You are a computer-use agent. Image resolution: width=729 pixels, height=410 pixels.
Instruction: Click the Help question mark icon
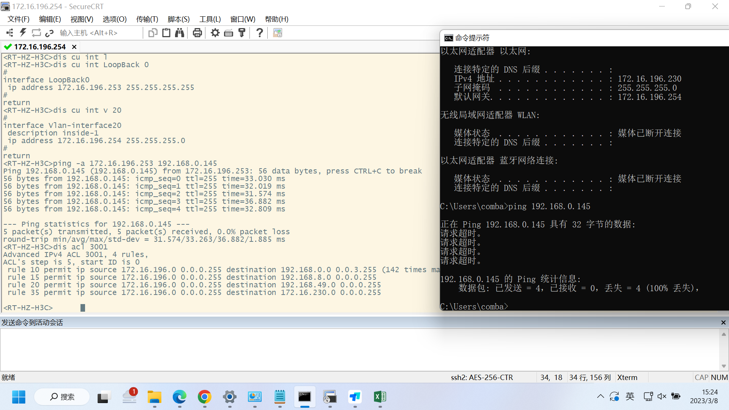pyautogui.click(x=260, y=33)
